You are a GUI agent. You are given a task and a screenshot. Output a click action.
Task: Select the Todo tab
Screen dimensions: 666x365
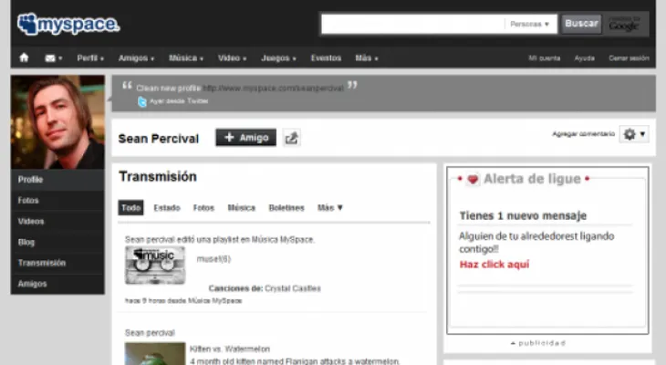coord(130,208)
